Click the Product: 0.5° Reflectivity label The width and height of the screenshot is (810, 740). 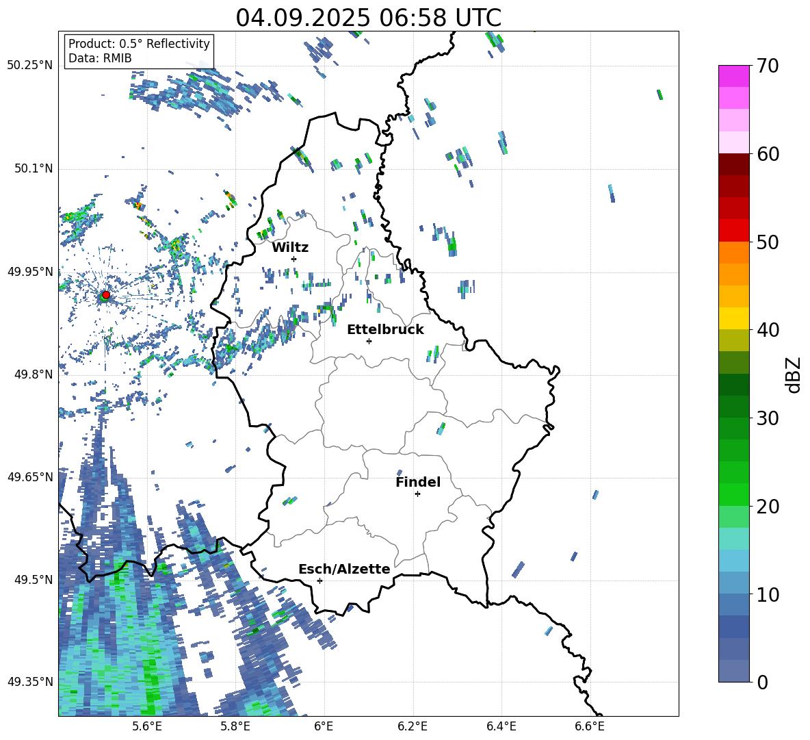pos(139,43)
